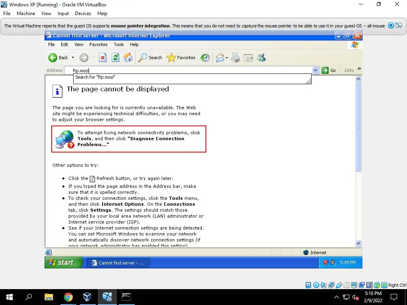The width and height of the screenshot is (407, 305).
Task: Click the Mail envelope icon
Action: (220, 58)
